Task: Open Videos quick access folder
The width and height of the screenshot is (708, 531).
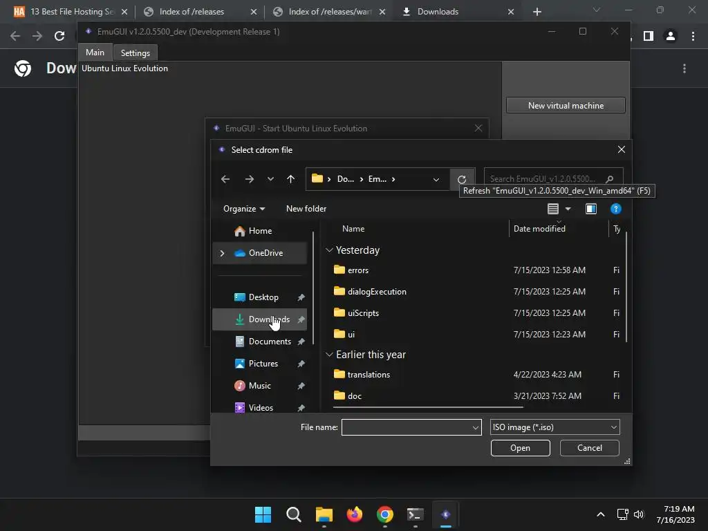Action: click(260, 408)
